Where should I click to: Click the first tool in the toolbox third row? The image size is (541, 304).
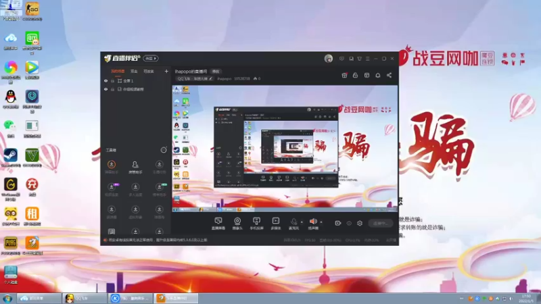click(112, 212)
